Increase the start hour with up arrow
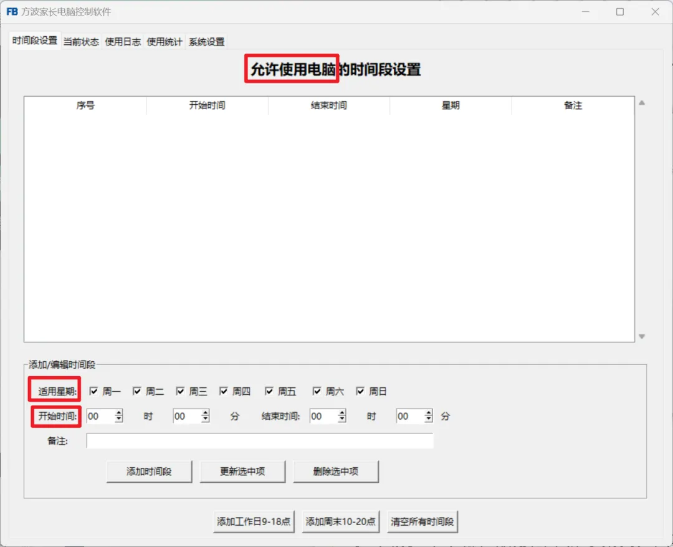 coord(118,412)
